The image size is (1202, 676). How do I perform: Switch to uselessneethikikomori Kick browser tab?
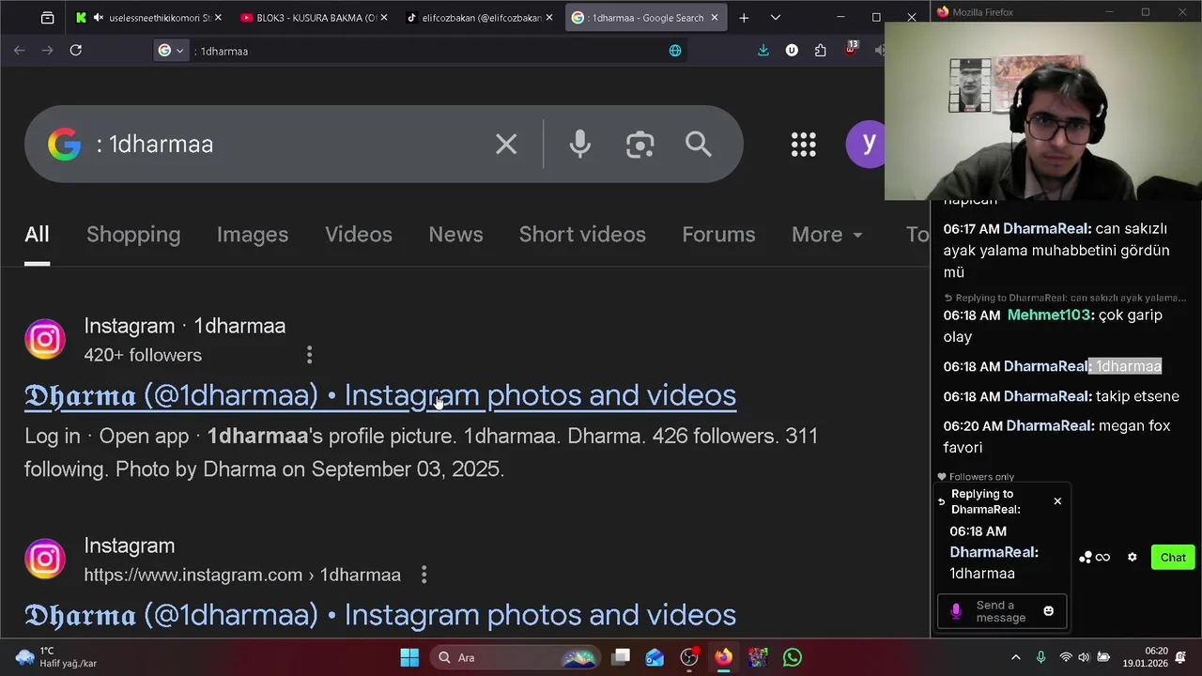pos(150,18)
